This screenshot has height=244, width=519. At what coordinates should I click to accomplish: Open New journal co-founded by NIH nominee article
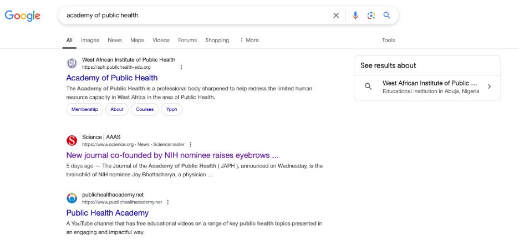click(x=172, y=155)
